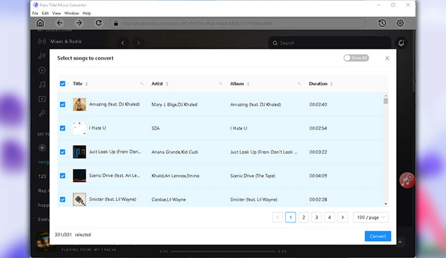Sort by Album using sort arrows
446x258 pixels.
(248, 84)
